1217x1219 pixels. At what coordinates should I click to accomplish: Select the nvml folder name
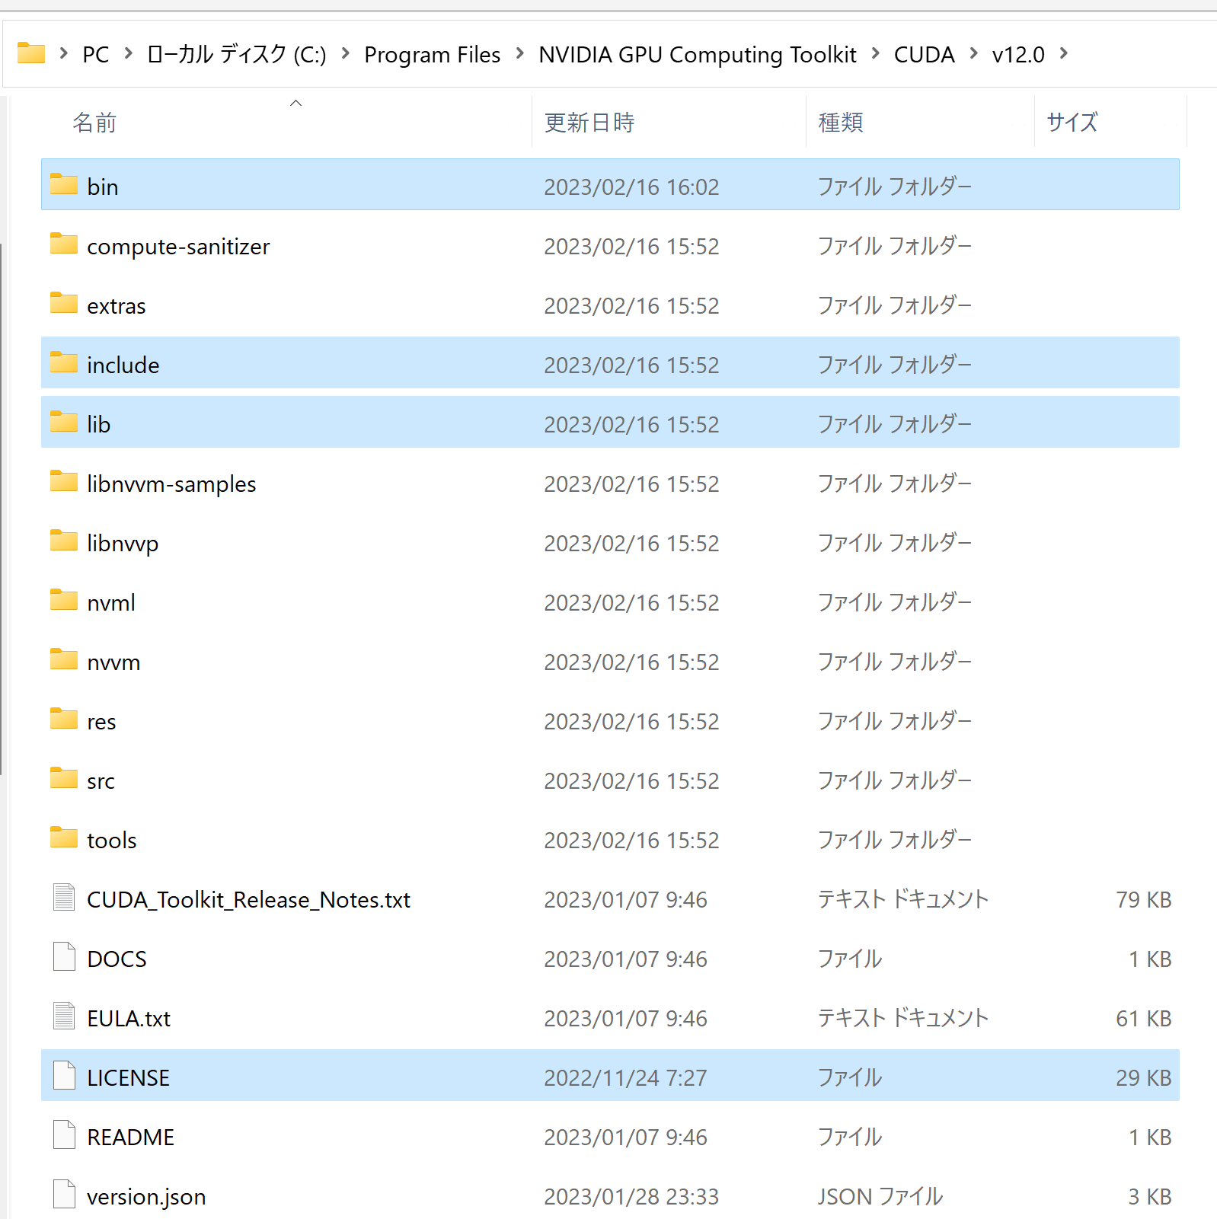[111, 603]
